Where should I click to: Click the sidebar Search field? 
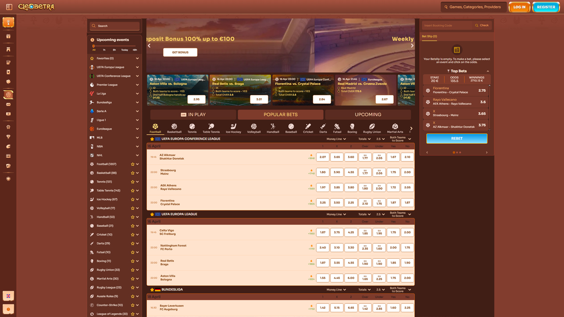pos(115,26)
